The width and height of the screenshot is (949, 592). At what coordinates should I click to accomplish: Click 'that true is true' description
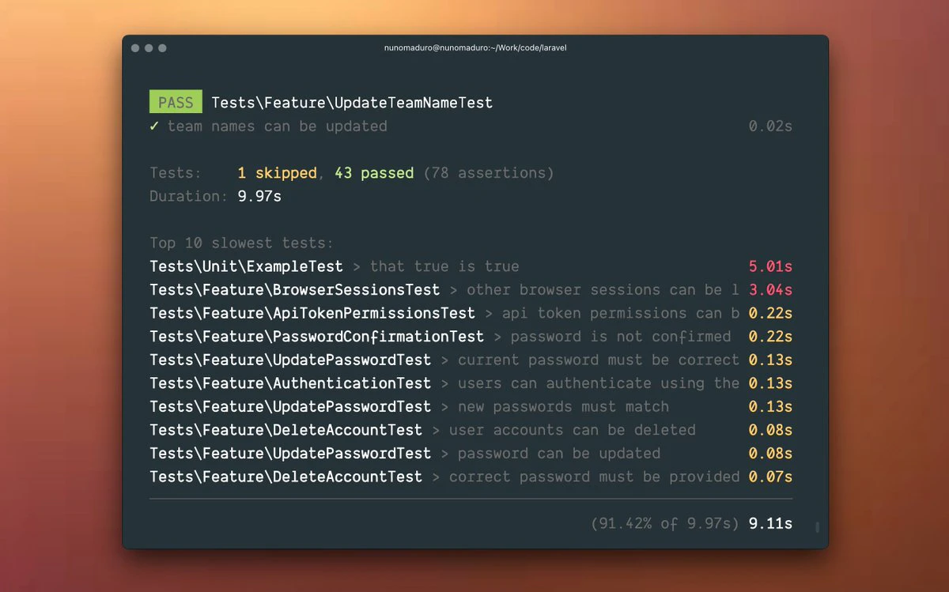pyautogui.click(x=444, y=266)
